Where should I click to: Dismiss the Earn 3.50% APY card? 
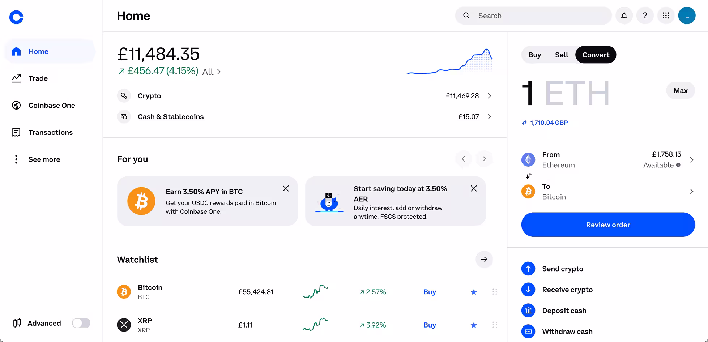point(286,188)
